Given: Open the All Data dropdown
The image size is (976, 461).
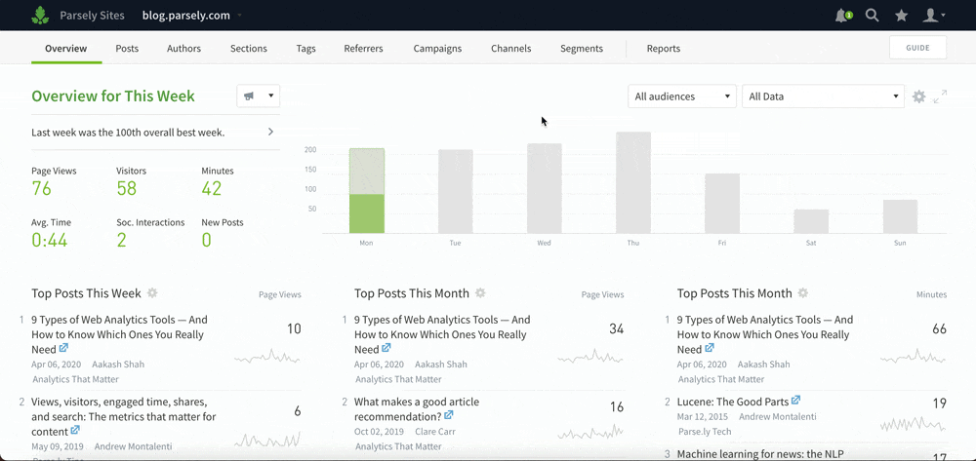Looking at the screenshot, I should tap(823, 96).
